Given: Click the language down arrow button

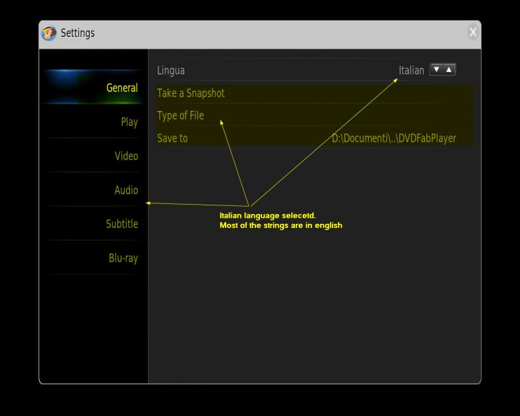Looking at the screenshot, I should tap(436, 70).
